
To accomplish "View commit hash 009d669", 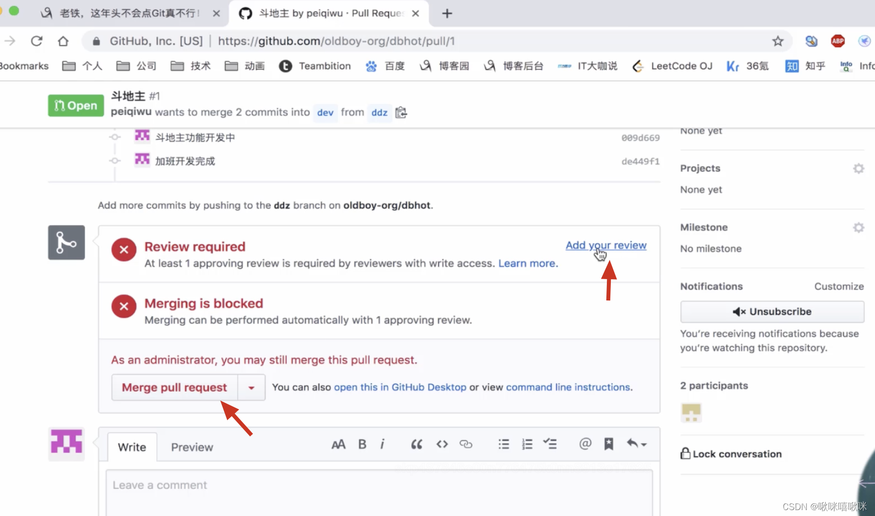I will [640, 138].
